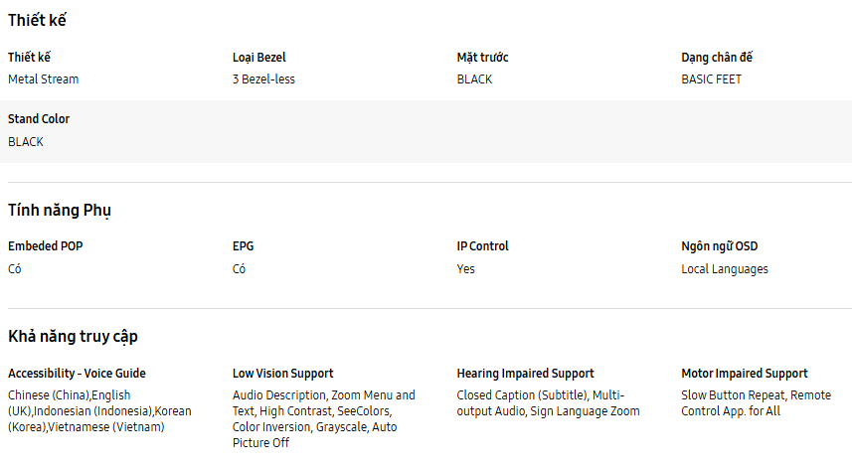Click the BLACK value under Stand Color
852x468 pixels.
26,142
